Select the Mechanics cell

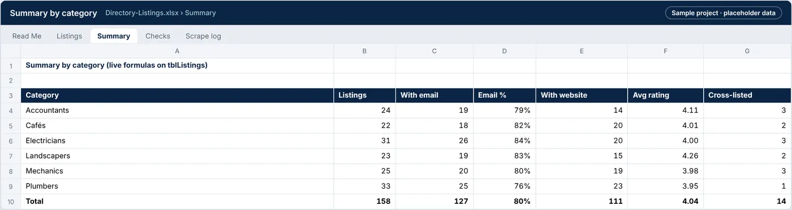pyautogui.click(x=177, y=171)
